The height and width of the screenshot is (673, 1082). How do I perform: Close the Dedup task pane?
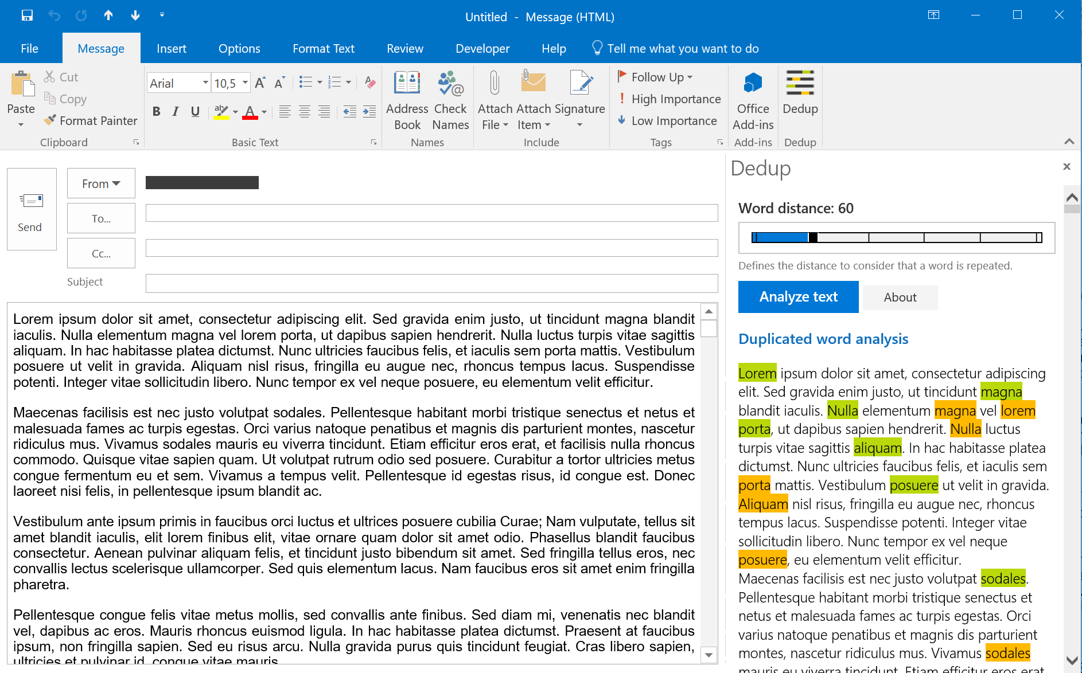click(1067, 166)
